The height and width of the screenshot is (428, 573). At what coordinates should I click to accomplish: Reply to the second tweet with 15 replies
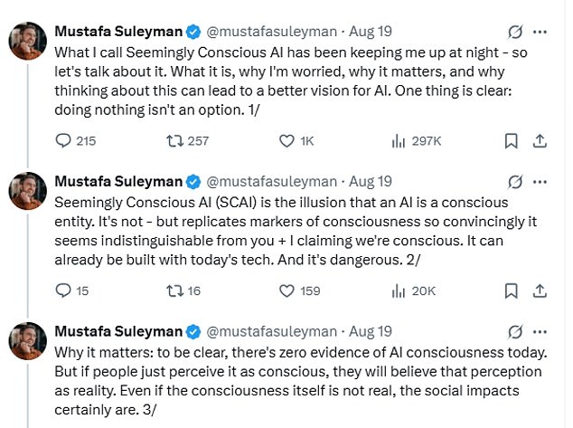(x=63, y=290)
